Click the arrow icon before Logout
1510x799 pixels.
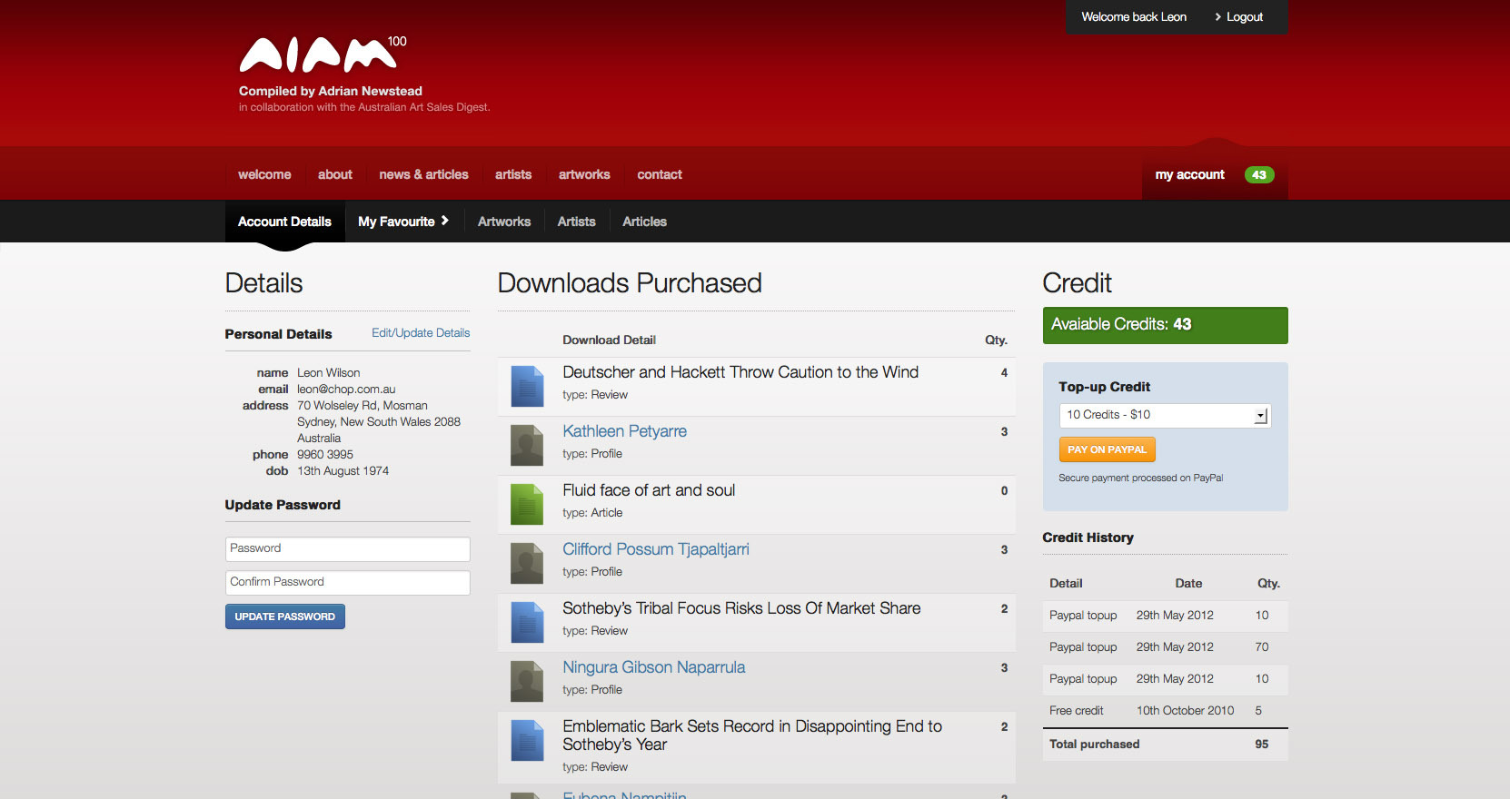pyautogui.click(x=1217, y=17)
